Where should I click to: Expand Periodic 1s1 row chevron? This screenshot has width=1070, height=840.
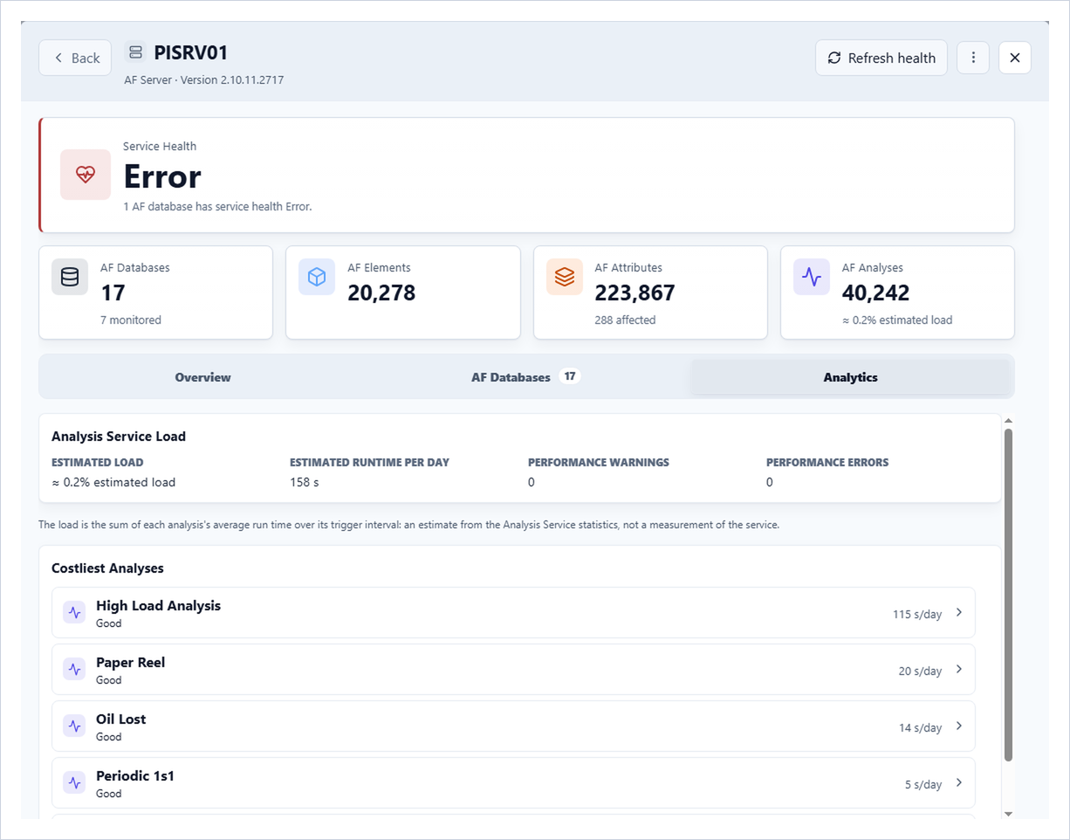tap(959, 783)
